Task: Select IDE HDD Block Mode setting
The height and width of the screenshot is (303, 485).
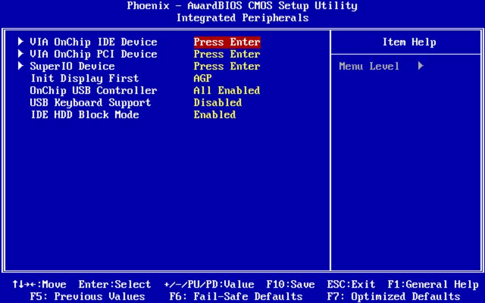Action: point(84,115)
